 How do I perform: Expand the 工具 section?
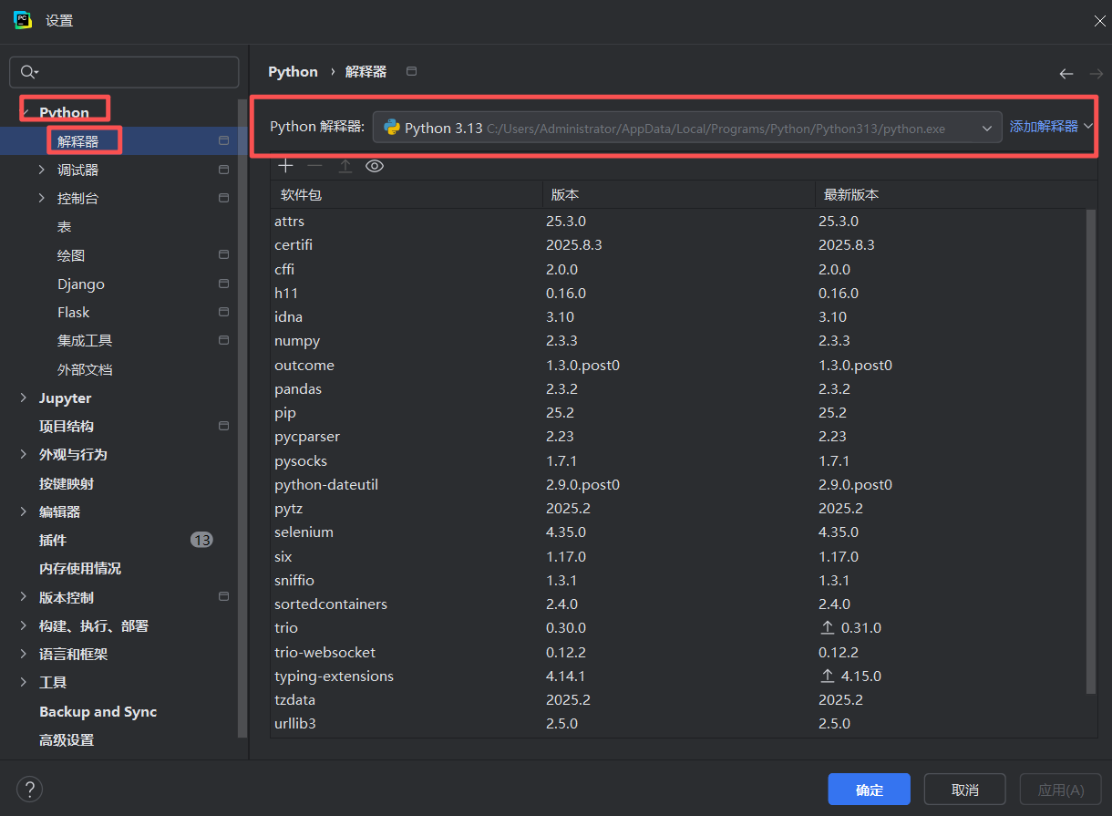[x=25, y=682]
